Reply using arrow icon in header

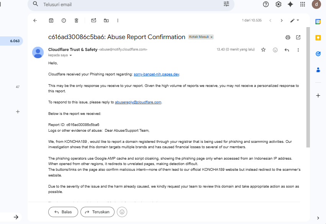point(287,50)
